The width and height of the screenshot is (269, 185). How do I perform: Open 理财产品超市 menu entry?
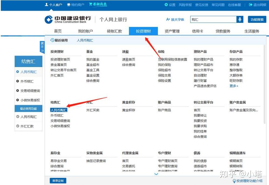(204, 65)
